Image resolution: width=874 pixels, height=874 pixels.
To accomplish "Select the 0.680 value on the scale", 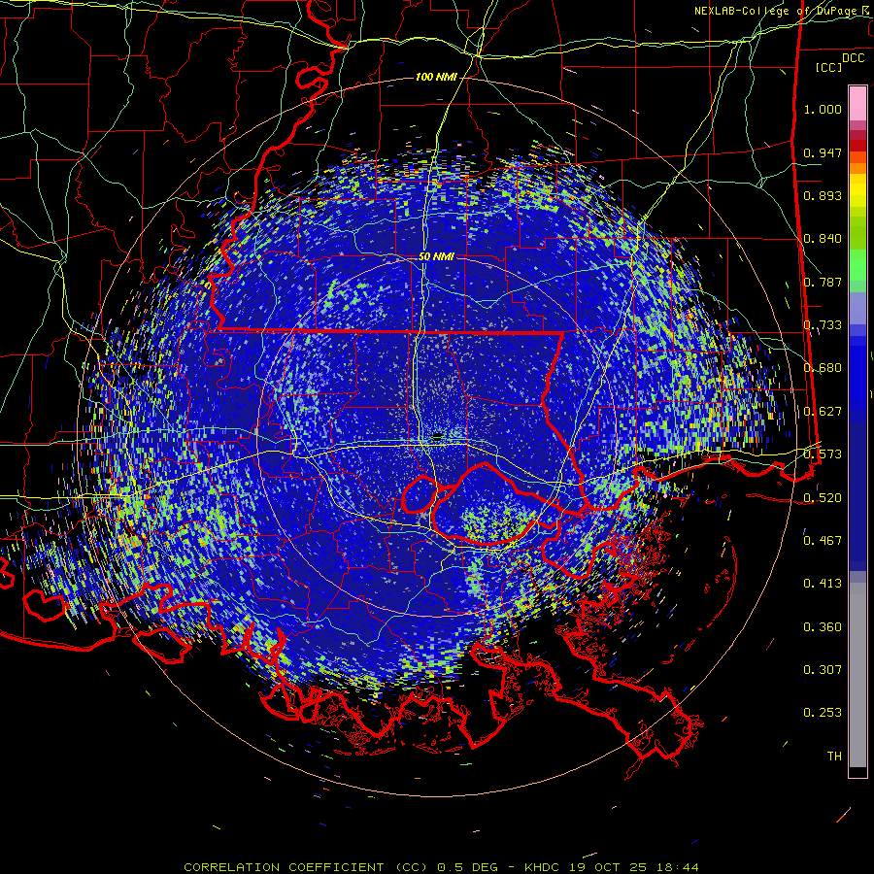I will pos(823,368).
